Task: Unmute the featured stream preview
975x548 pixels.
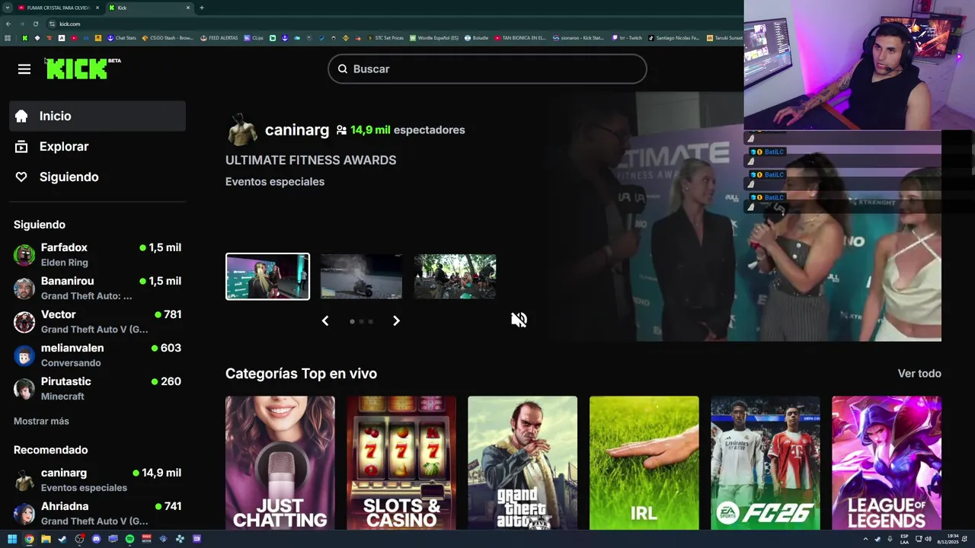Action: 519,320
